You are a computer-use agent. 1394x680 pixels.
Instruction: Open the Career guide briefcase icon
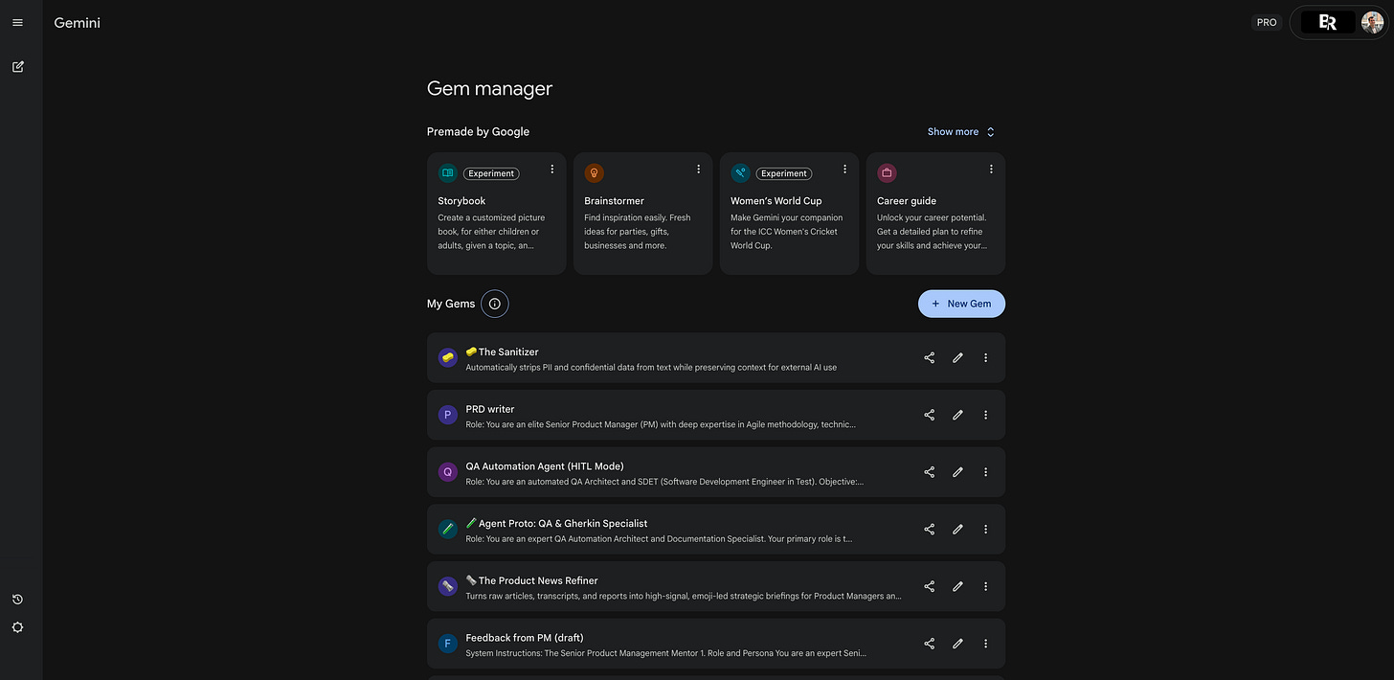887,173
